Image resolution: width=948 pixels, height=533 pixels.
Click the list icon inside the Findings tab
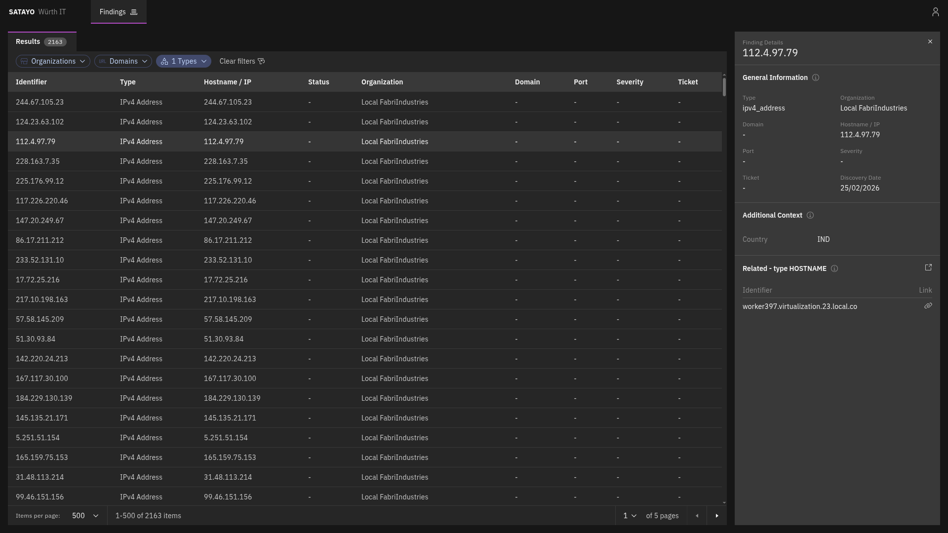click(133, 12)
